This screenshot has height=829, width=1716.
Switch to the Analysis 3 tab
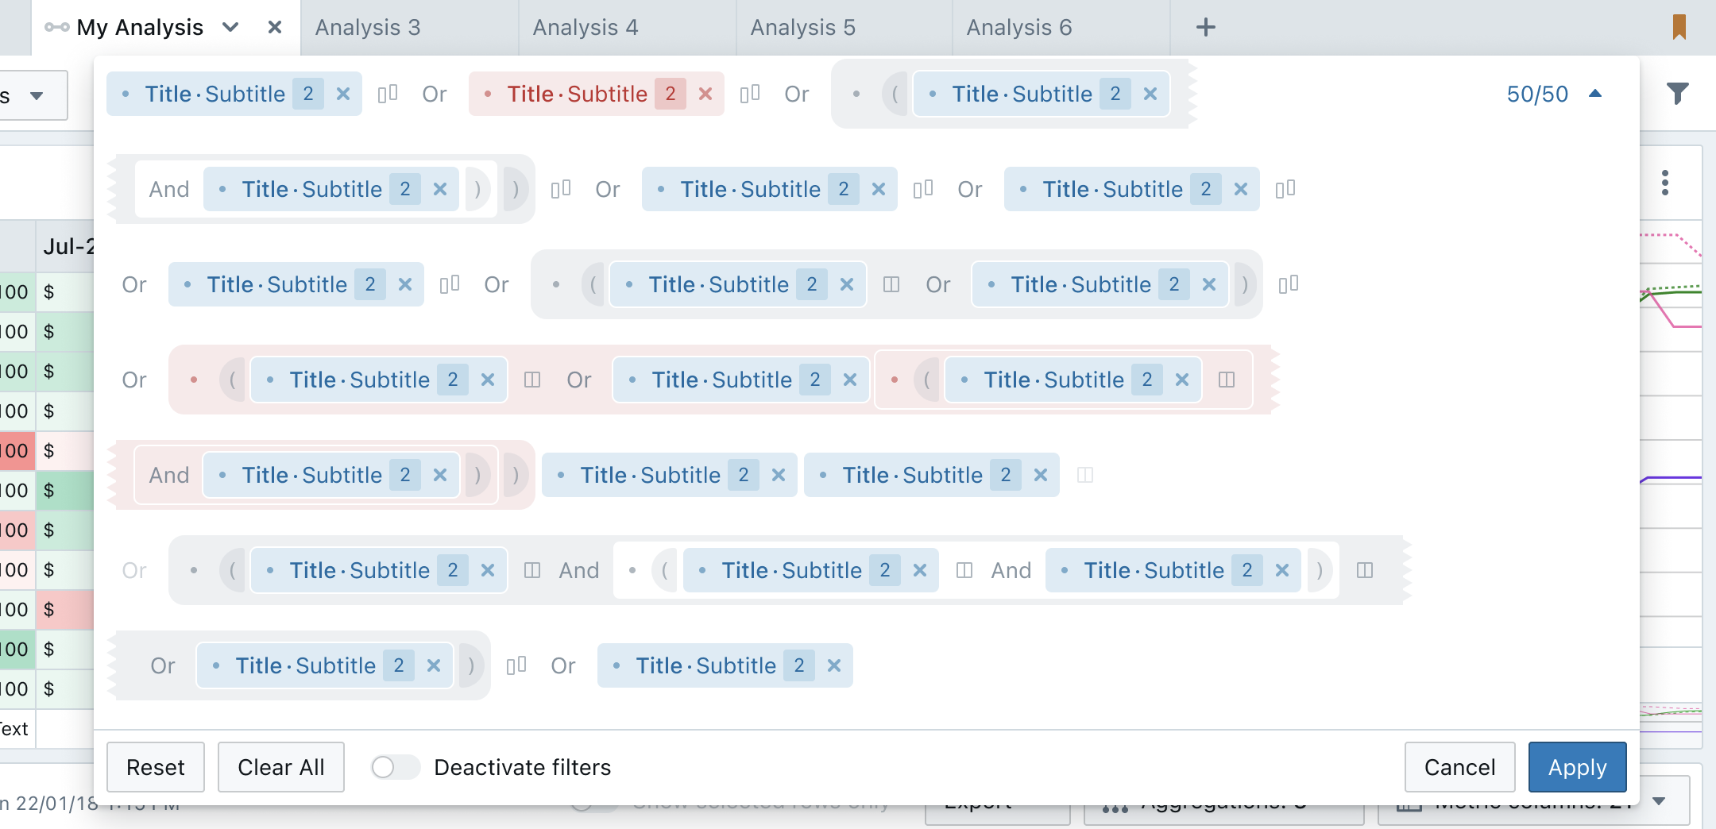click(x=368, y=27)
